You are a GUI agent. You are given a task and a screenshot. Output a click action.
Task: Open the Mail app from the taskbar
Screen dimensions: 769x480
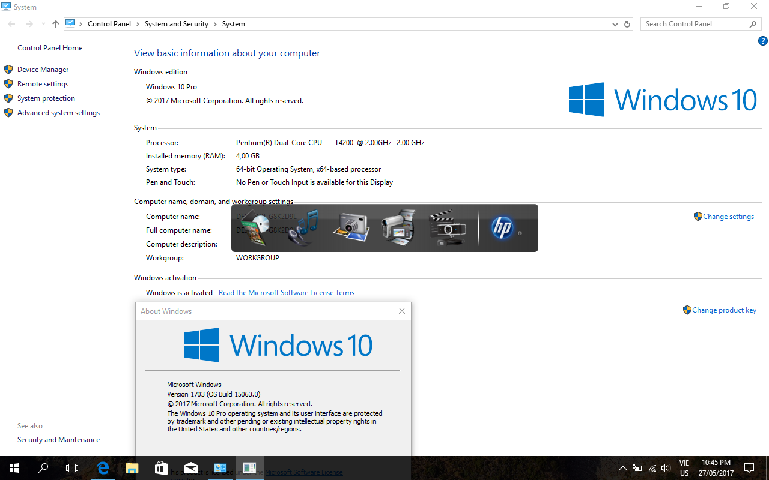tap(191, 468)
